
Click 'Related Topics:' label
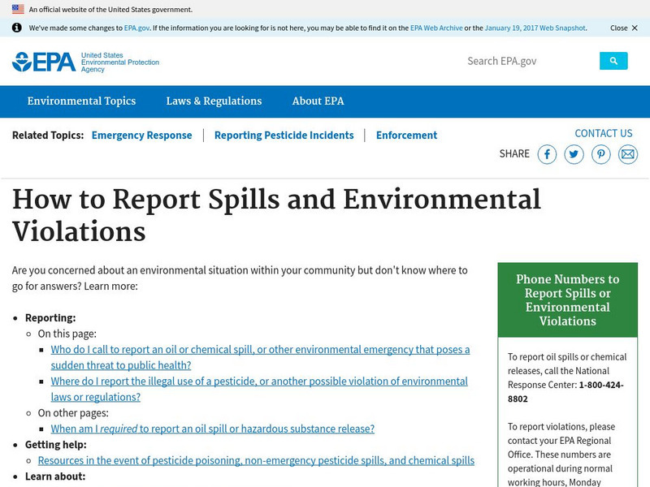pos(48,136)
